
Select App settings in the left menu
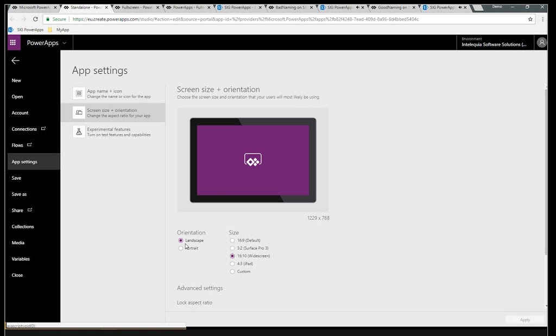pyautogui.click(x=34, y=162)
